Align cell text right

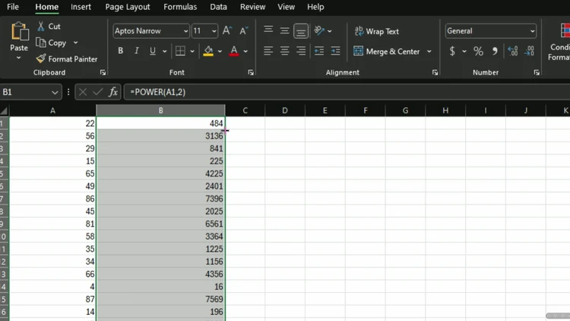click(x=301, y=51)
